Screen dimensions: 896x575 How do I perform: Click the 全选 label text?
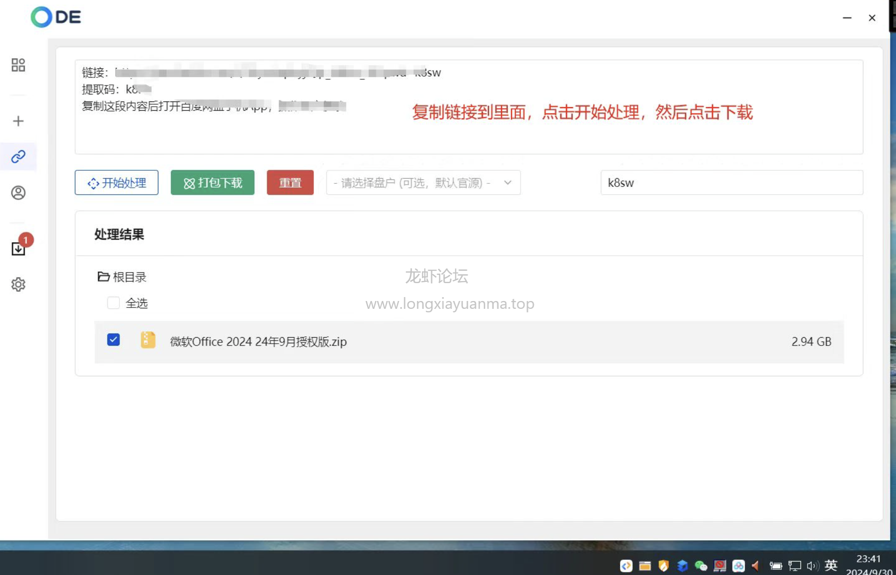[x=136, y=303]
